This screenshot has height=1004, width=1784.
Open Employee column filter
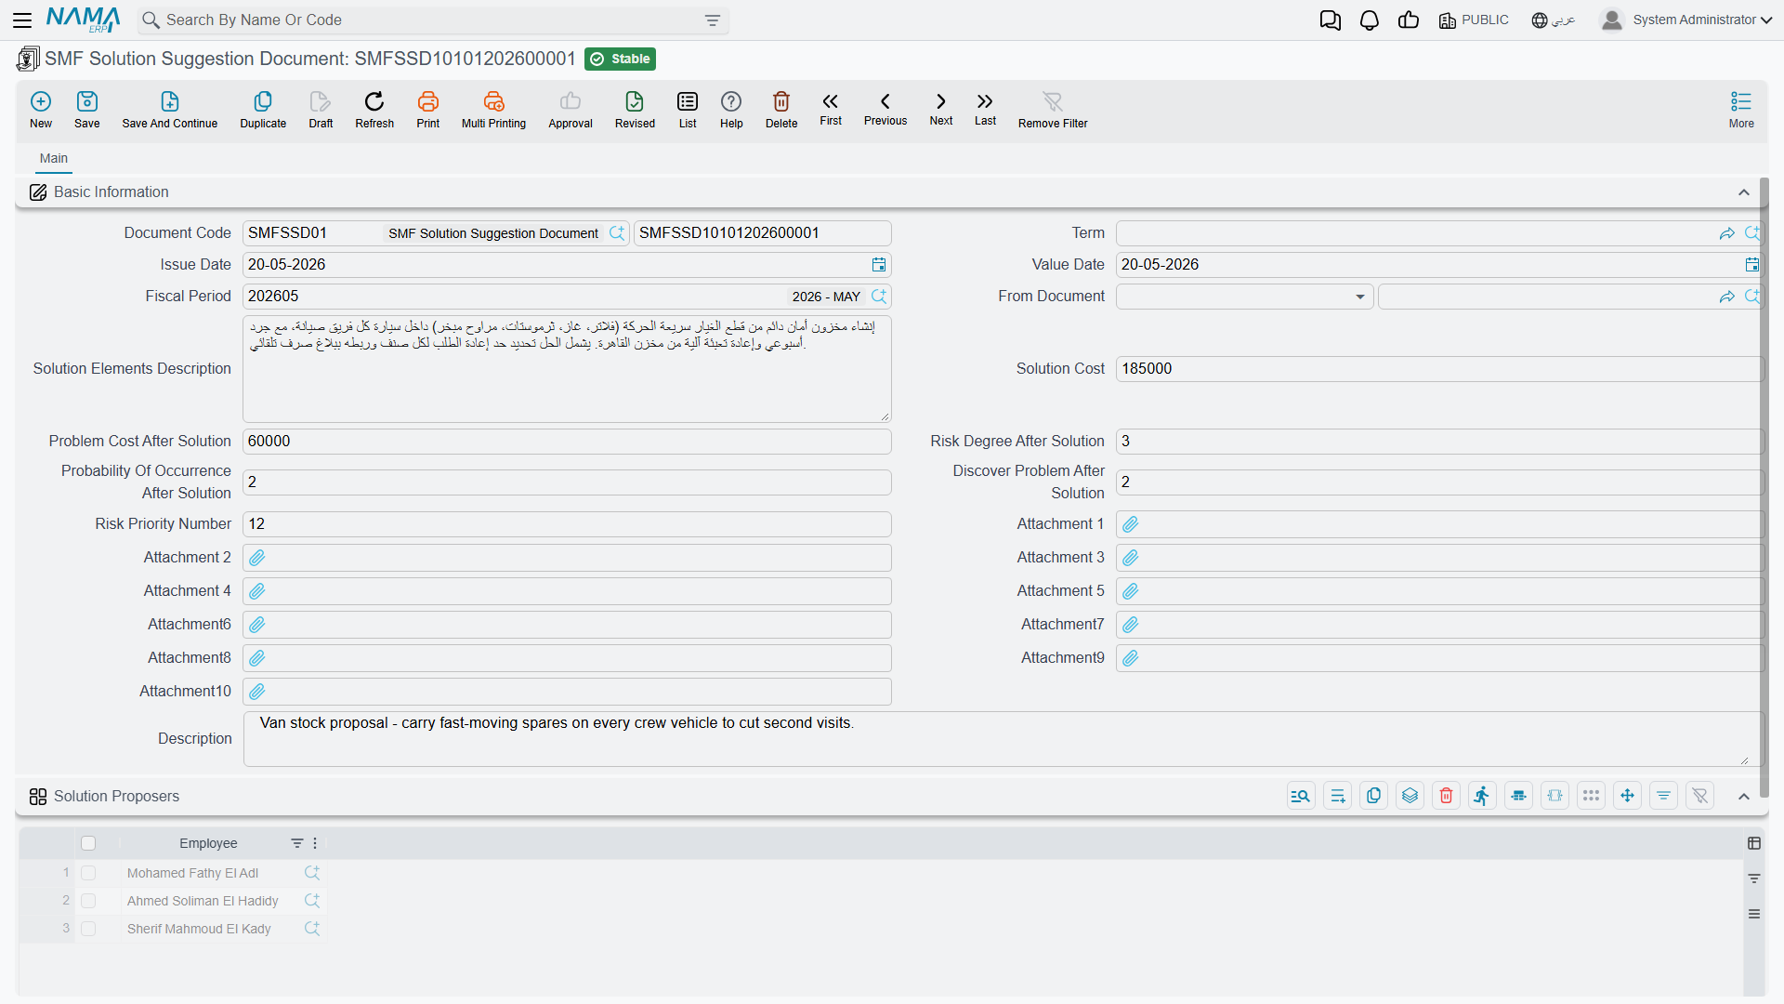(x=296, y=843)
